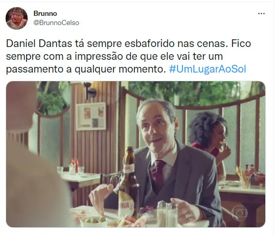Click the Brunno display name
Image resolution: width=276 pixels, height=236 pixels.
click(45, 14)
